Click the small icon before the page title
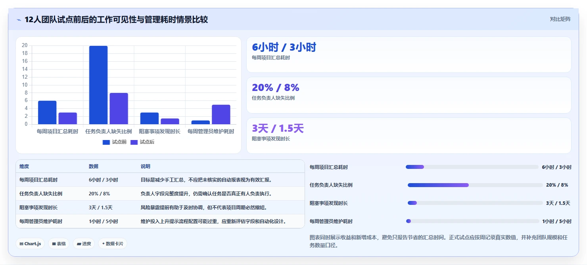Screen dimensions: 587x265 tap(19, 20)
